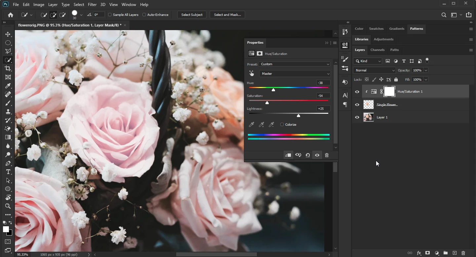Select the Dodge tool
This screenshot has width=476, height=257.
click(8, 155)
